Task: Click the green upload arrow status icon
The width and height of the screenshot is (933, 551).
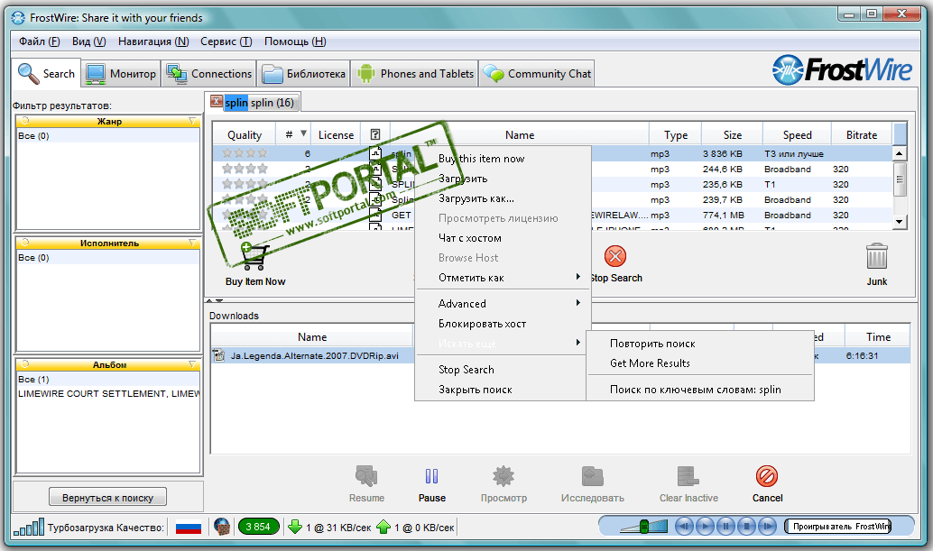Action: pos(383,527)
